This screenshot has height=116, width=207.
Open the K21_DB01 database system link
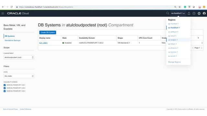tap(43, 43)
